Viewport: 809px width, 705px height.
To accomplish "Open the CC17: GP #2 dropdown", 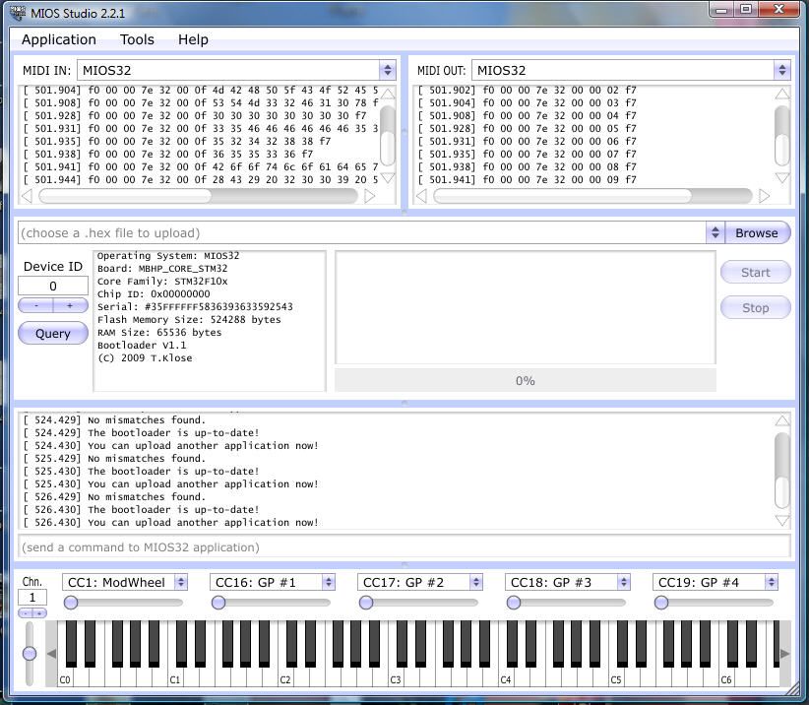I will [x=420, y=582].
